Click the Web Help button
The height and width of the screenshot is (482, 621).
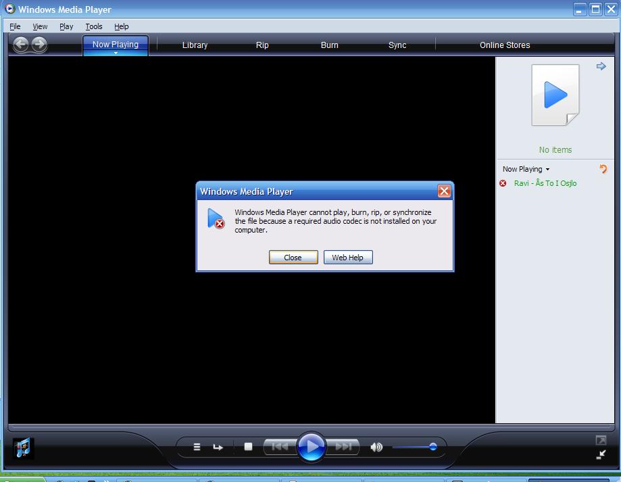(x=347, y=258)
